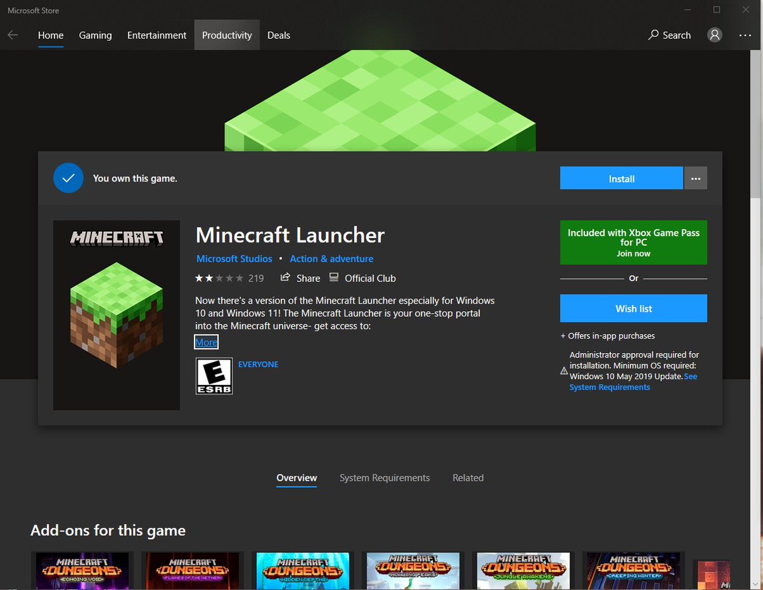Open Microsoft Studios publisher link
The width and height of the screenshot is (763, 590).
point(234,258)
